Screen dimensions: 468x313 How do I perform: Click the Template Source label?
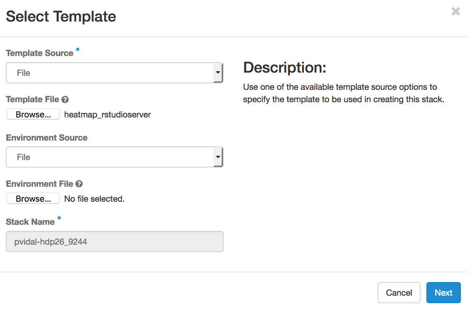39,53
